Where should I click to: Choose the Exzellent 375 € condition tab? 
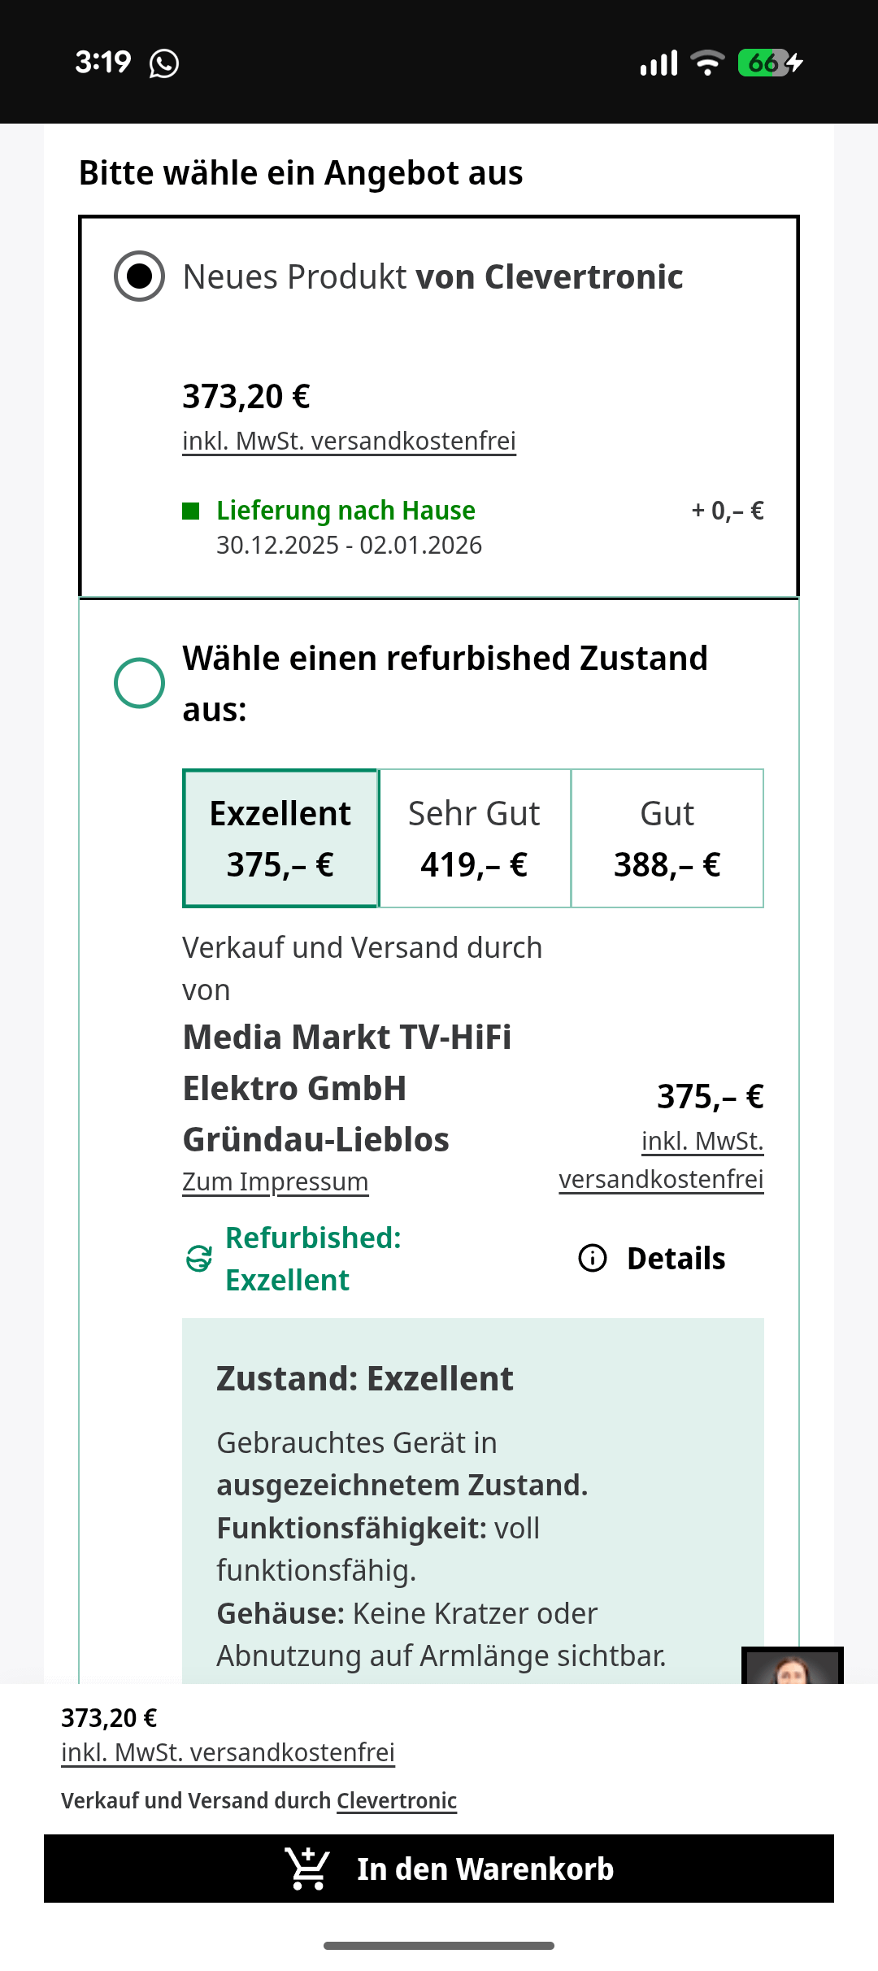[280, 838]
